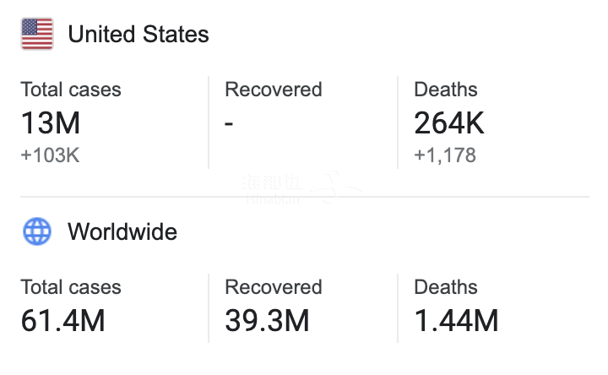Click the dash under United States Recovered

pos(230,123)
